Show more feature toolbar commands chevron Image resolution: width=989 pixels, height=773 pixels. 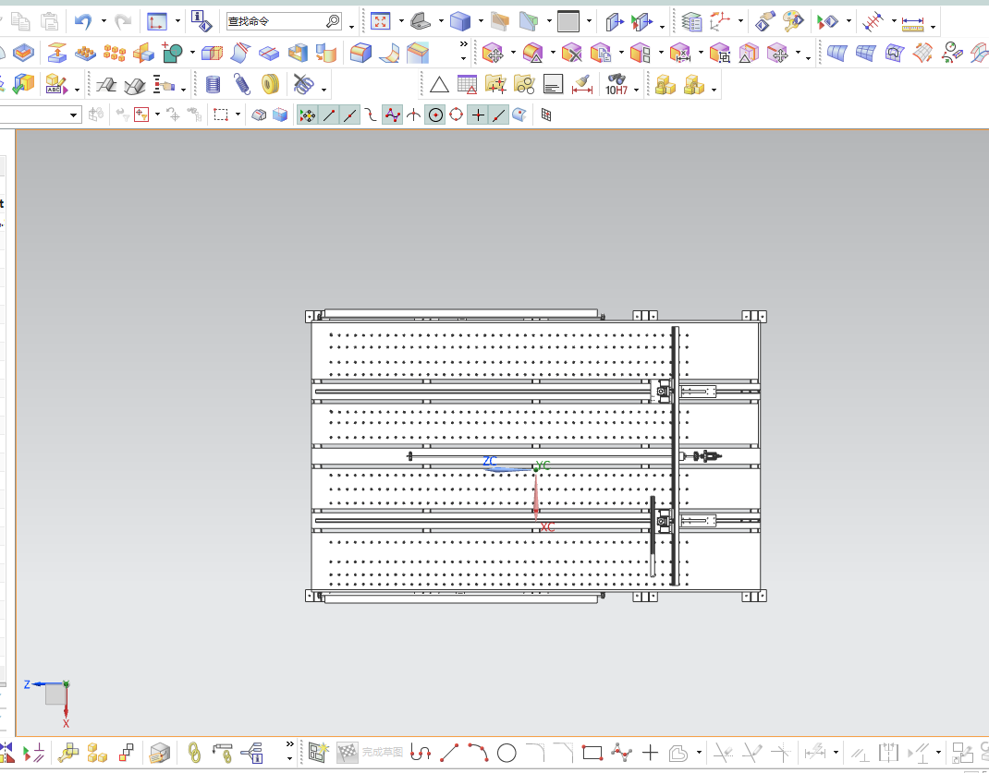click(464, 44)
